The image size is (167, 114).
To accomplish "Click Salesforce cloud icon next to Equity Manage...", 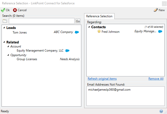I will click(160, 31).
